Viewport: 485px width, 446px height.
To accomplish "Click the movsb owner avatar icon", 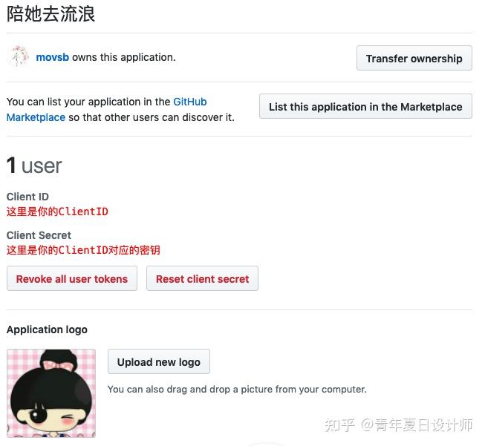I will 19,57.
